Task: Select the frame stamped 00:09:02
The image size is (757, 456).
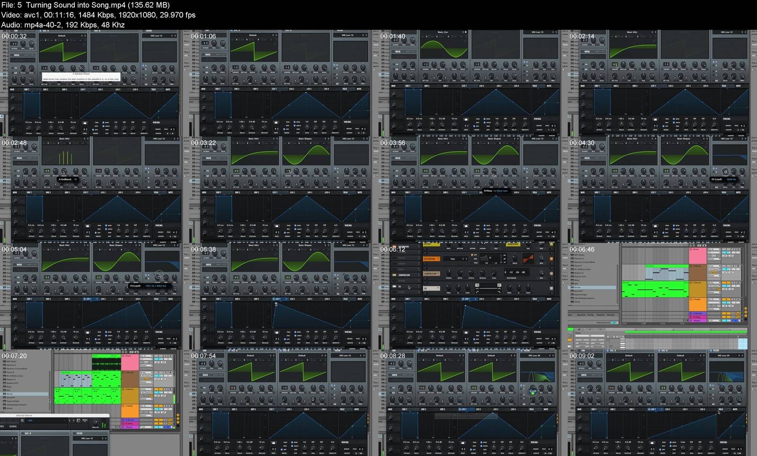Action: (662, 403)
